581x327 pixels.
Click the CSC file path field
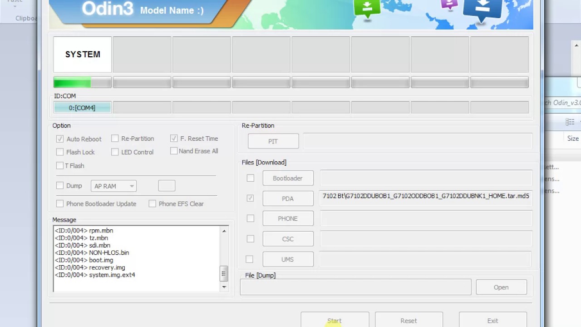pyautogui.click(x=426, y=238)
